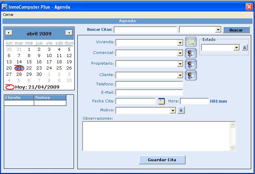Click the A button next to Estado
Image resolution: width=255 pixels, height=174 pixels.
click(x=245, y=48)
